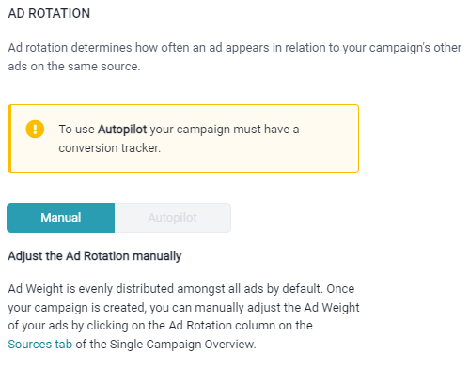The height and width of the screenshot is (383, 469).
Task: Click the yellow left border of warning box
Action: (9, 138)
